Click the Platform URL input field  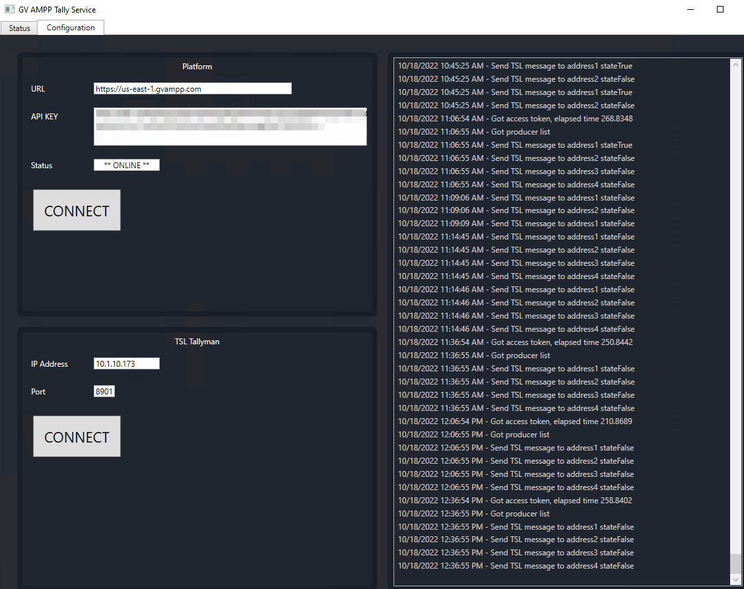point(193,88)
